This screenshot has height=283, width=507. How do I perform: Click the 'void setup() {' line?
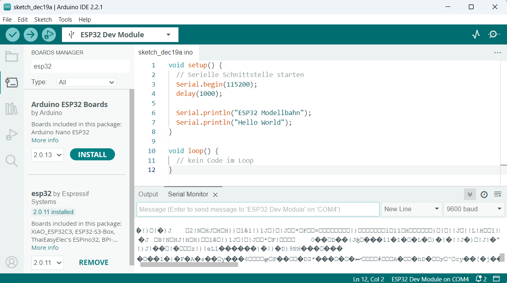tap(195, 65)
